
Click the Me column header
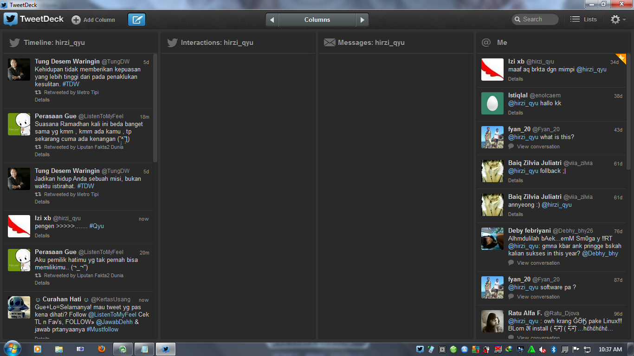click(x=554, y=43)
